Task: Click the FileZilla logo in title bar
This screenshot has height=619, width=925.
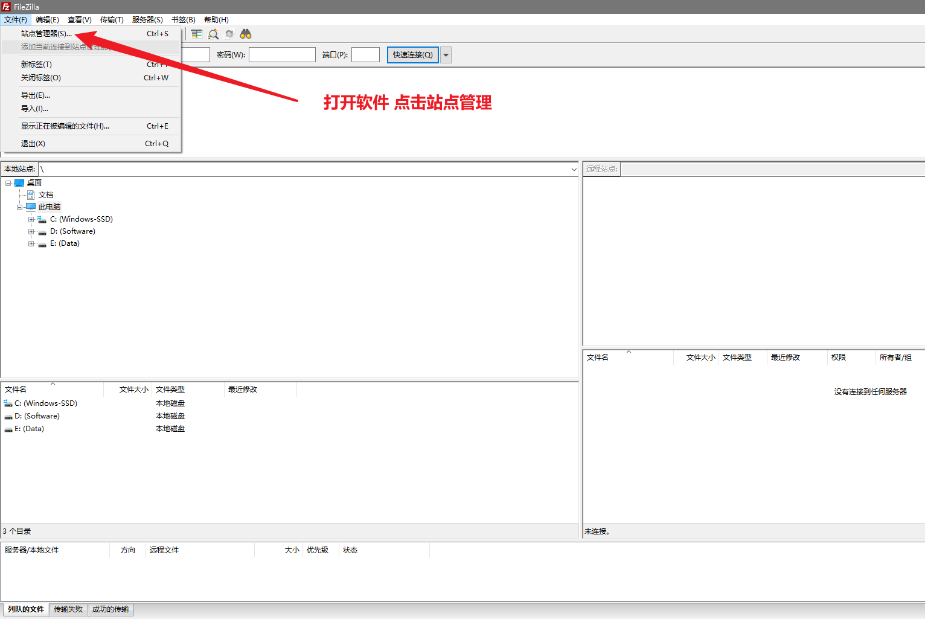Action: [x=6, y=7]
